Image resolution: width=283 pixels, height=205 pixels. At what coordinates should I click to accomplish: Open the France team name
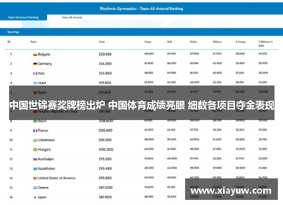pyautogui.click(x=43, y=130)
